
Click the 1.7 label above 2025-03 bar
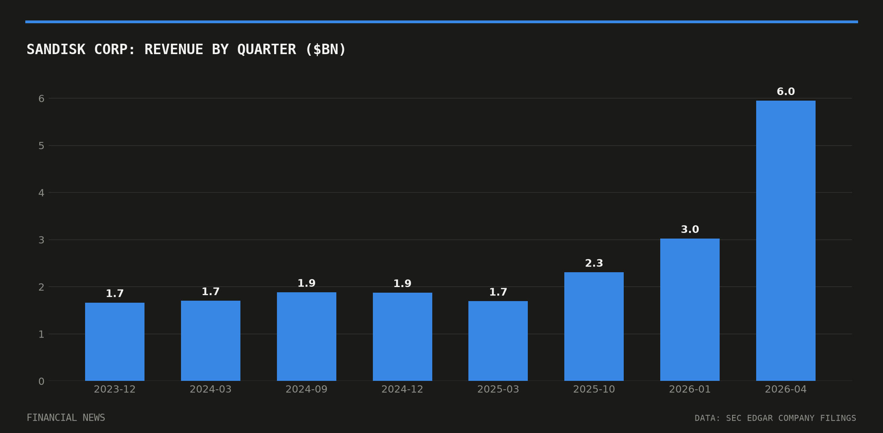coord(498,292)
